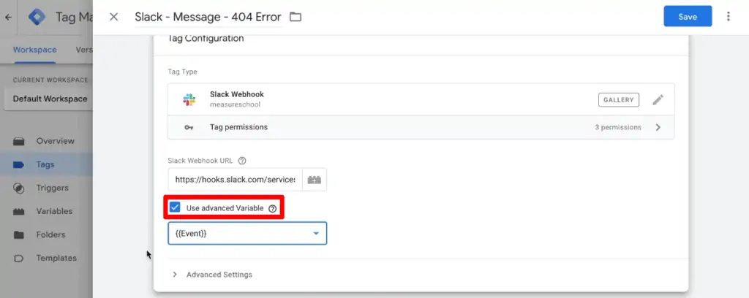Click the Slack Webhook tag type name
The image size is (749, 298).
point(236,94)
